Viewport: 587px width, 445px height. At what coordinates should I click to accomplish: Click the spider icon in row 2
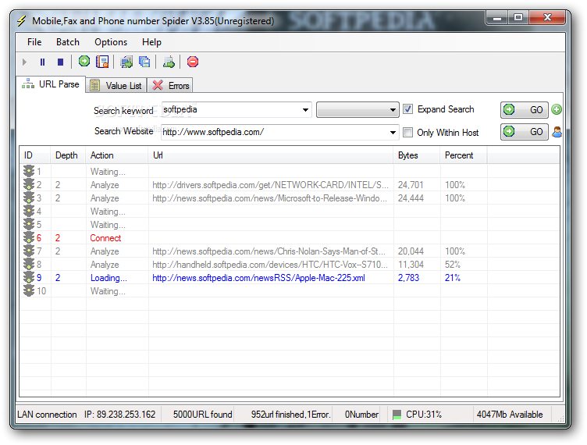pos(29,185)
